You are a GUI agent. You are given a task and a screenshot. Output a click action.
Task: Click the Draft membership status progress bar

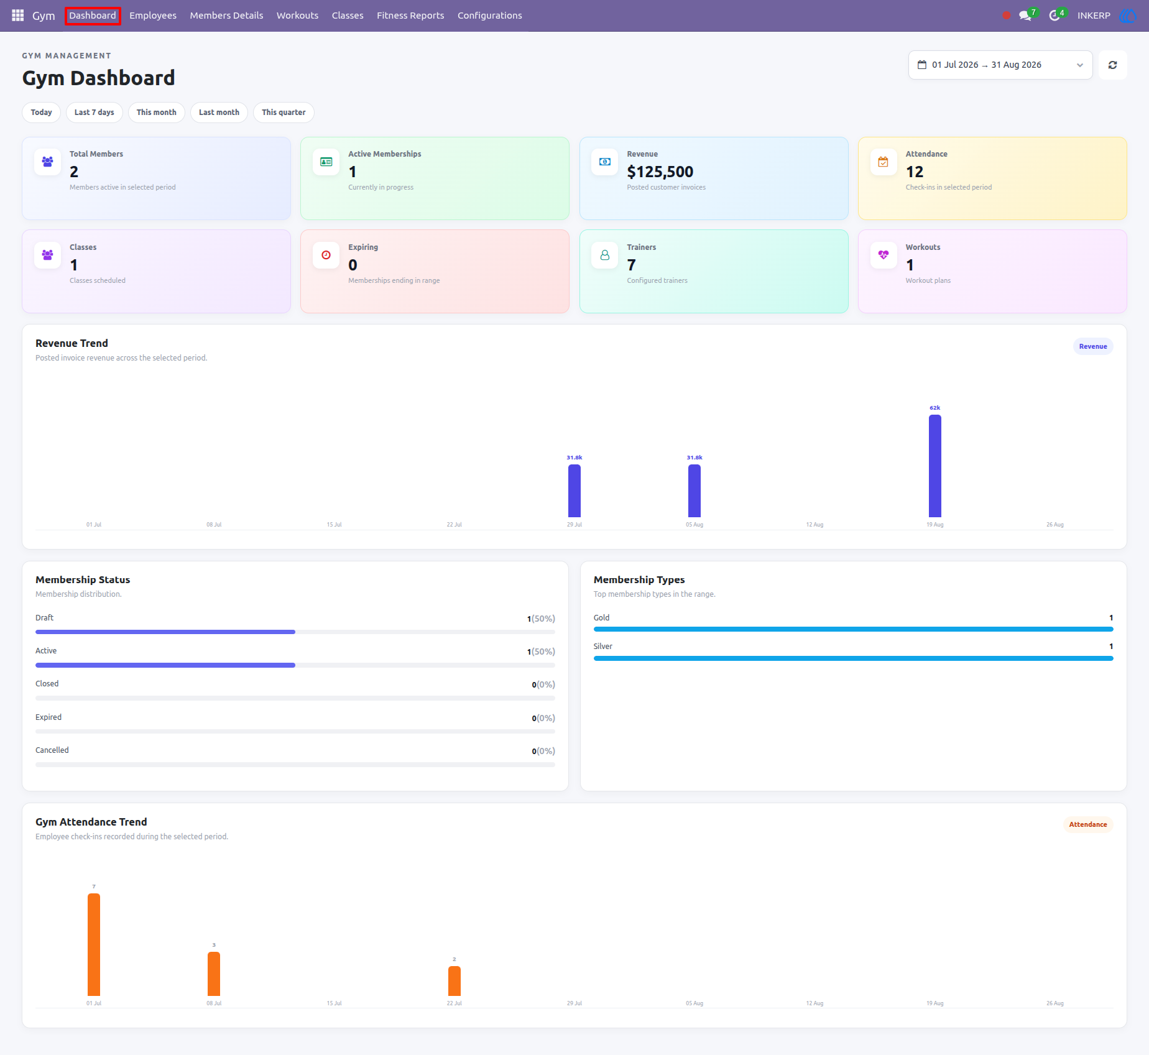coord(295,632)
